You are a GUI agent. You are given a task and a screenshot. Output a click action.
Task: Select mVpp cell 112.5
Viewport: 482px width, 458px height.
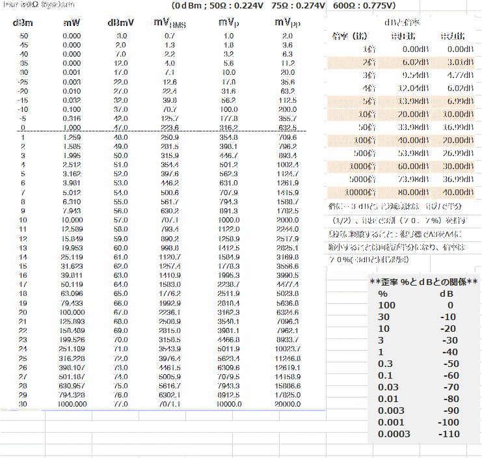pos(288,101)
